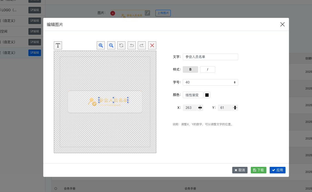
Task: Undo the last edit
Action: point(132,45)
